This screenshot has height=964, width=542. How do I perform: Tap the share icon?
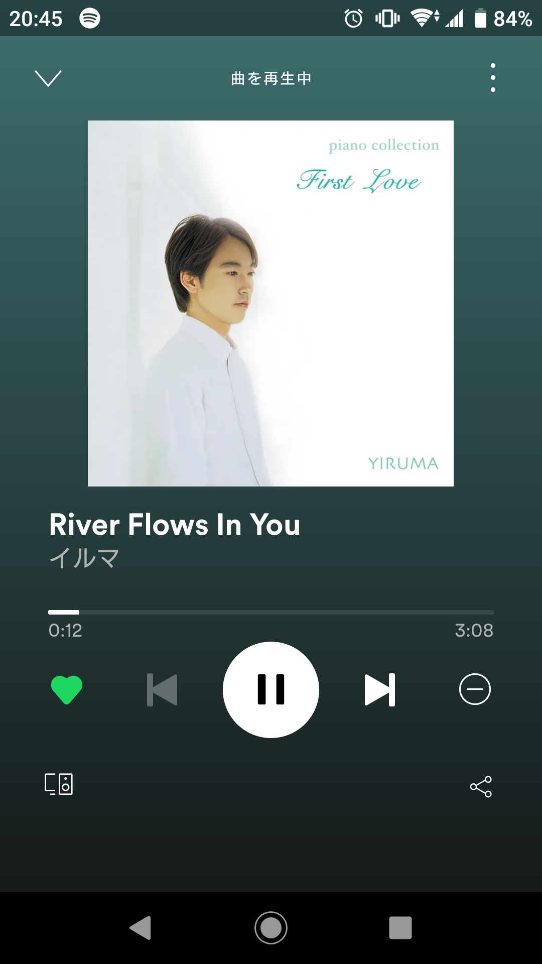481,787
